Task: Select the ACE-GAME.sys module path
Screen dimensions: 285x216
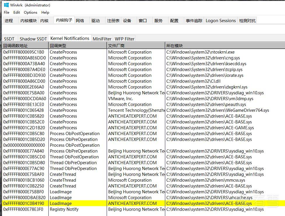Action: pos(210,128)
